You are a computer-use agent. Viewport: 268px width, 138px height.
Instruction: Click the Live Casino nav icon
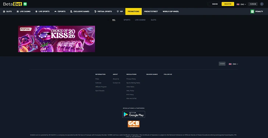click(x=18, y=11)
